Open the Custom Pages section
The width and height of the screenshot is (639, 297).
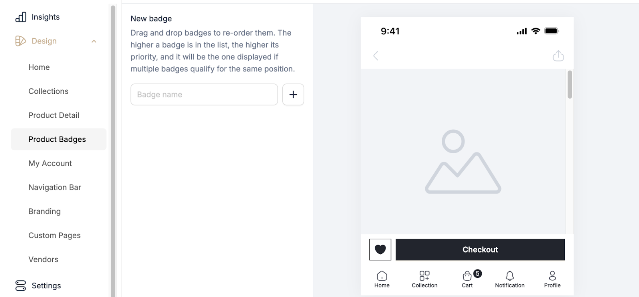click(54, 236)
